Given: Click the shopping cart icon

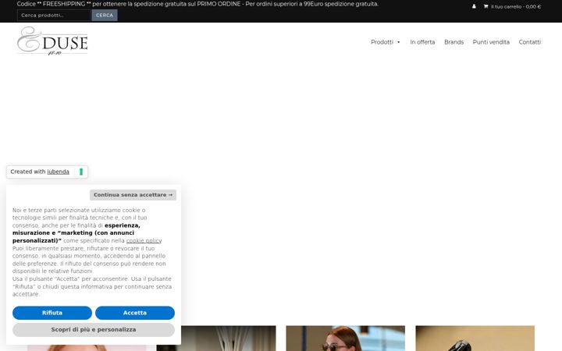Looking at the screenshot, I should [x=486, y=6].
